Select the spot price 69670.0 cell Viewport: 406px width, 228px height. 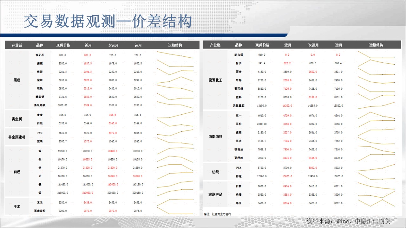tap(62, 151)
